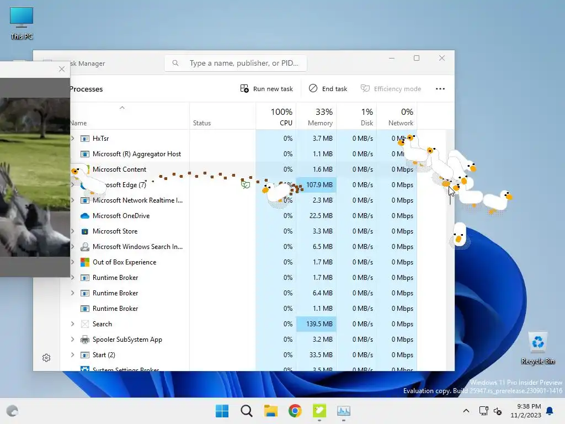Click the Processes page heading
Screen dimensions: 565x424
click(x=86, y=89)
